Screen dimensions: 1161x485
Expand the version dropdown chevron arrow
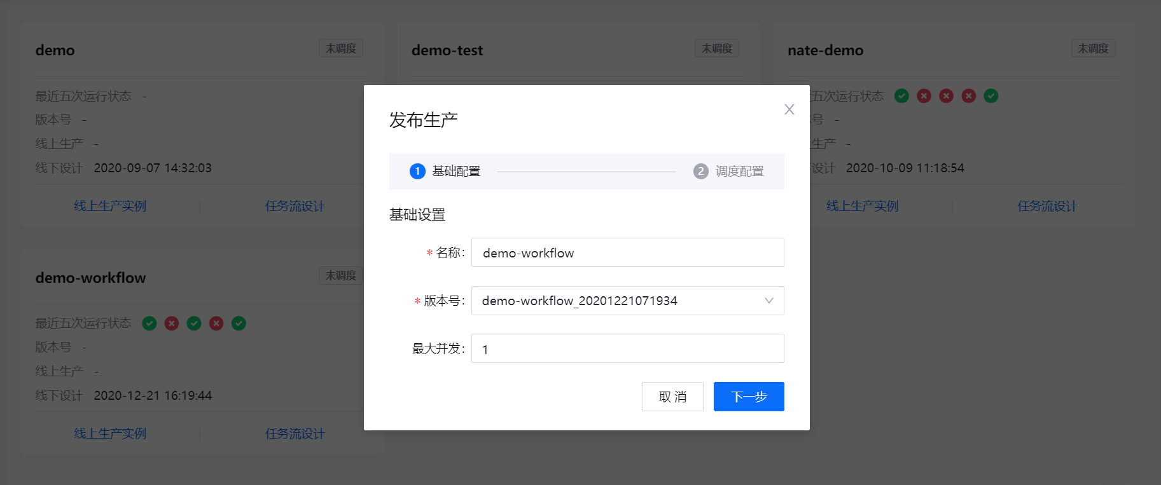769,301
